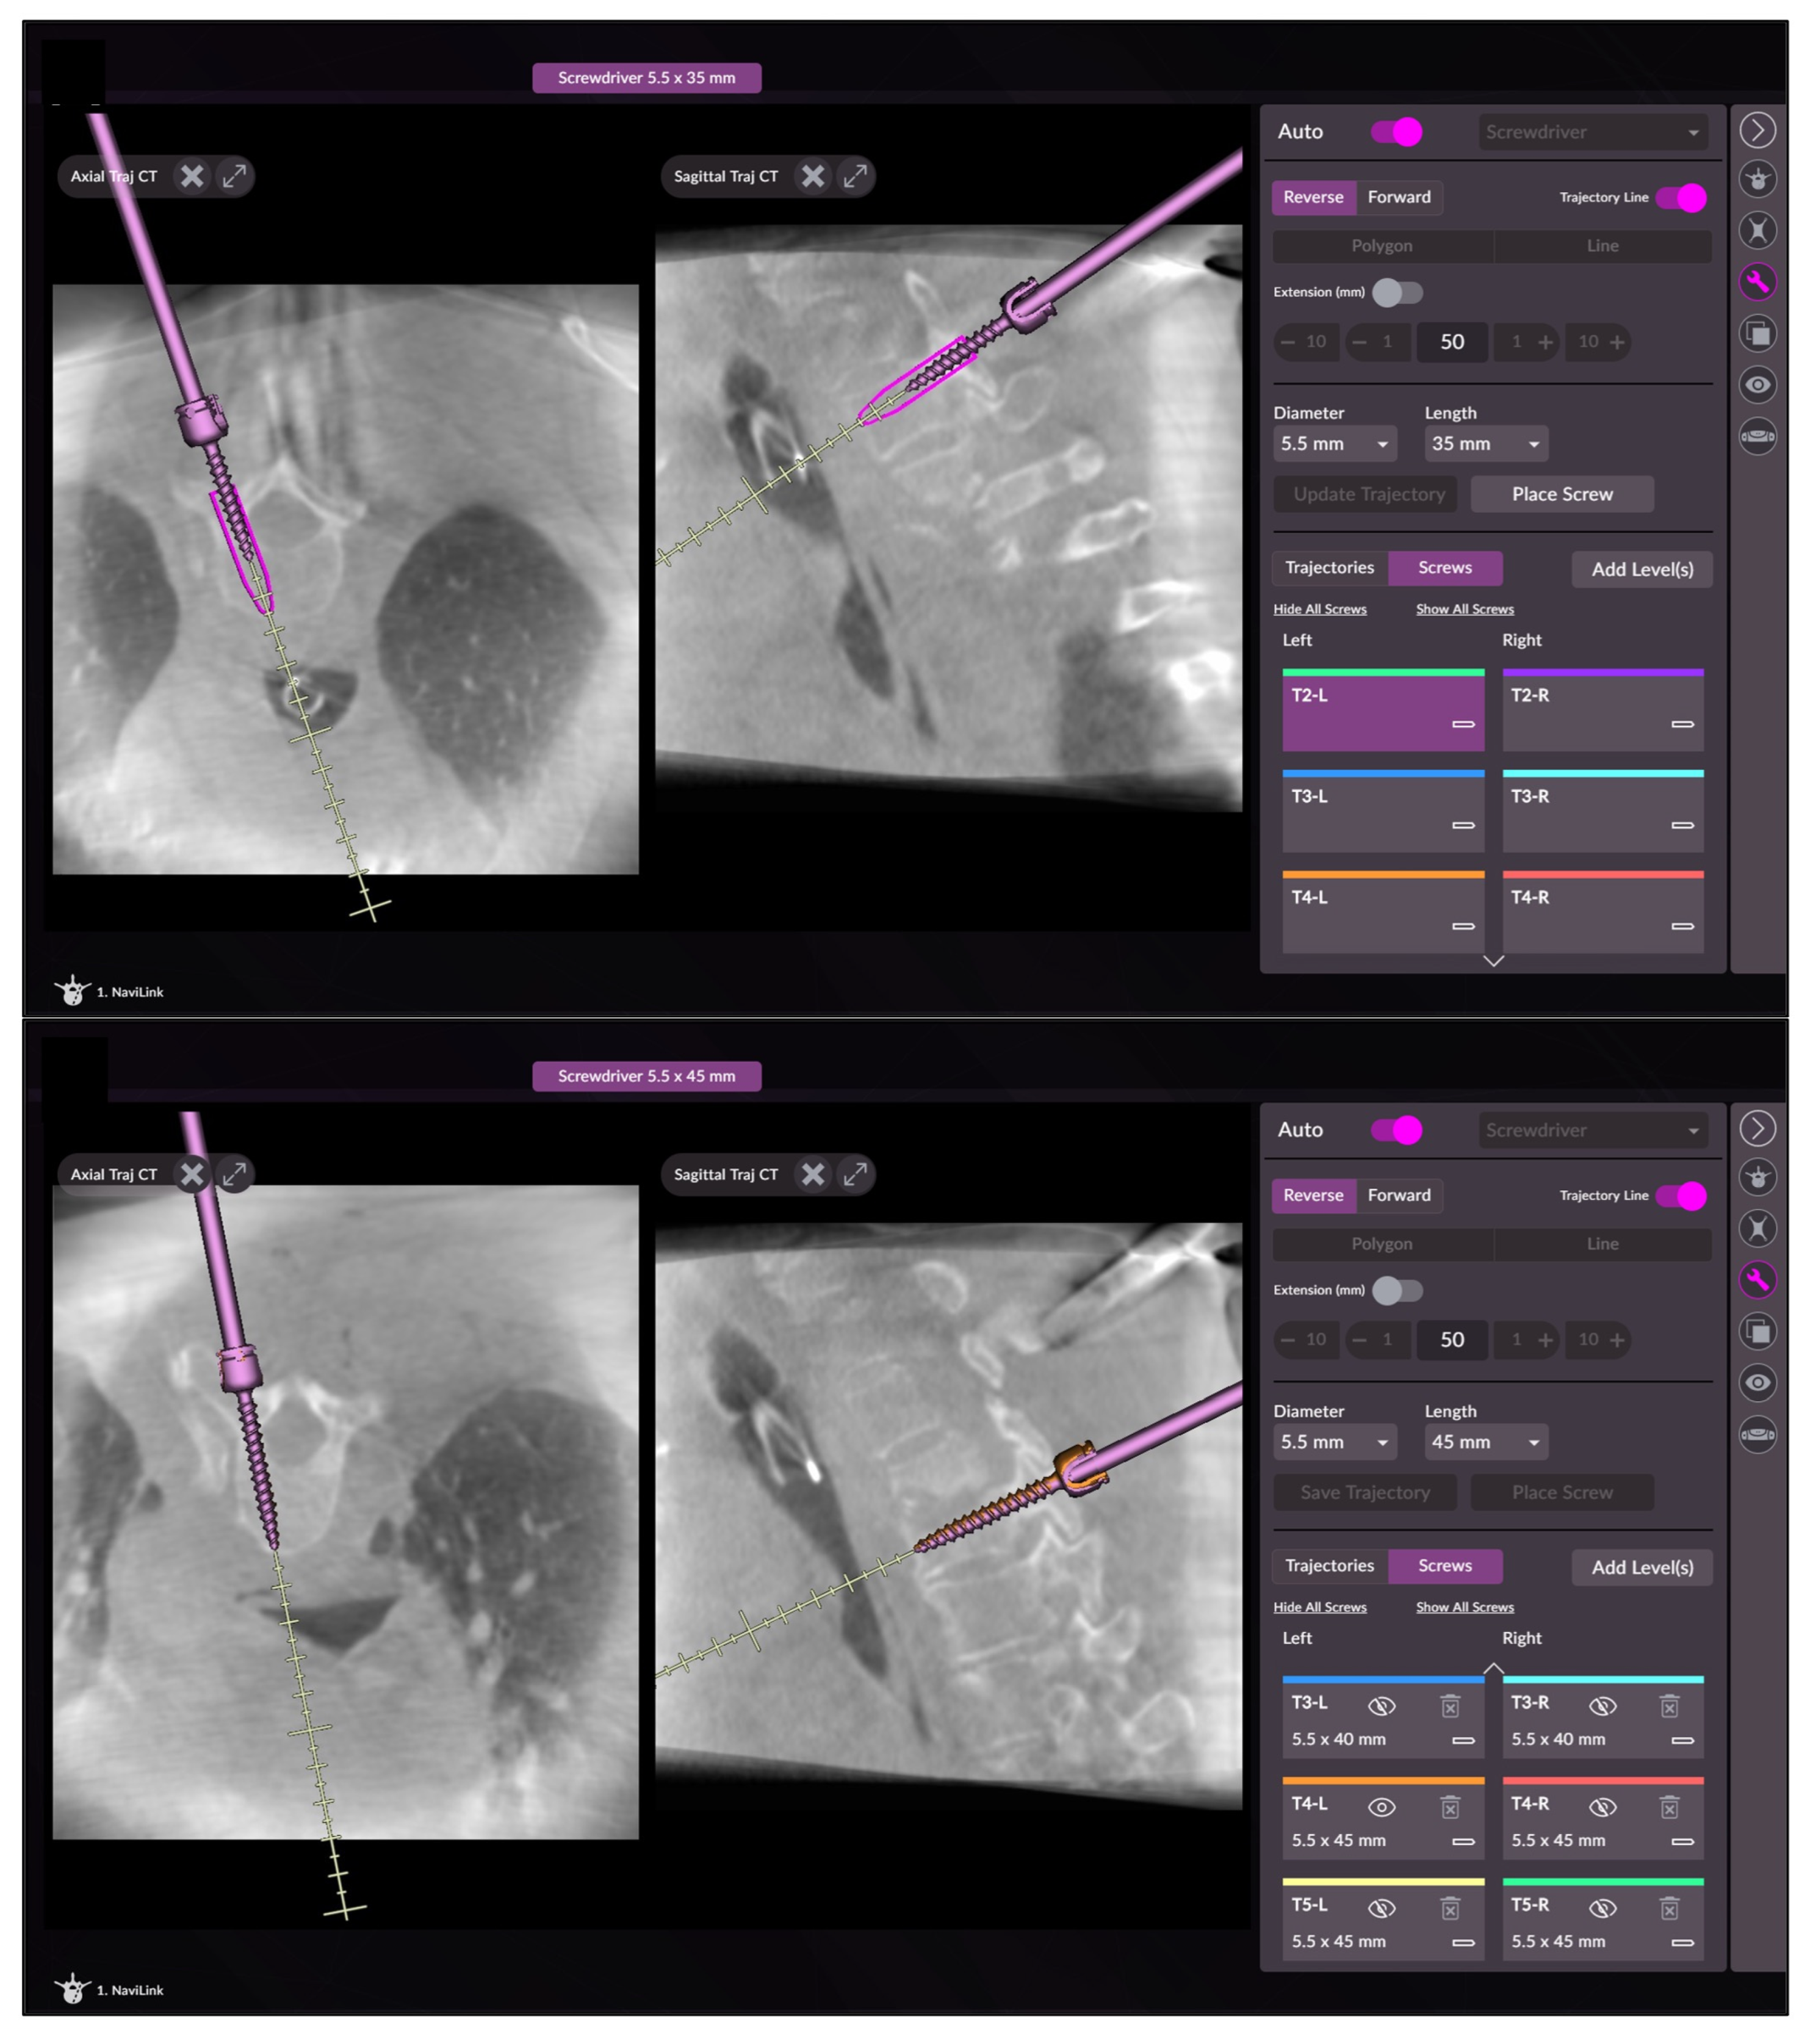Toggle eye icon on T3-L screw card

click(x=1381, y=1706)
